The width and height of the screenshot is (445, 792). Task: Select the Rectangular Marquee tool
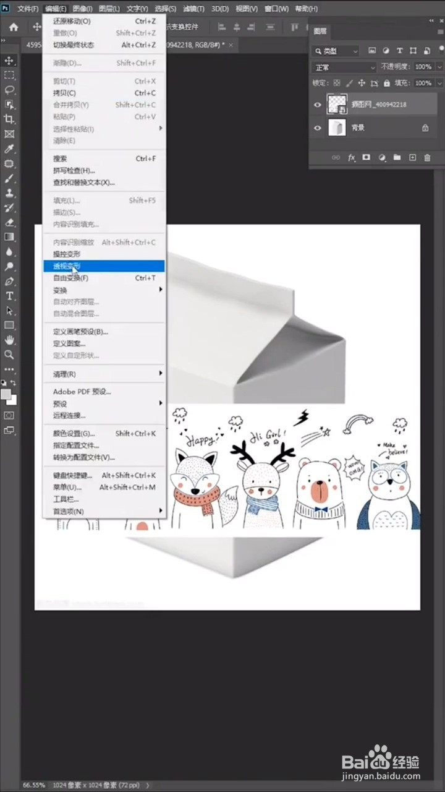(9, 75)
